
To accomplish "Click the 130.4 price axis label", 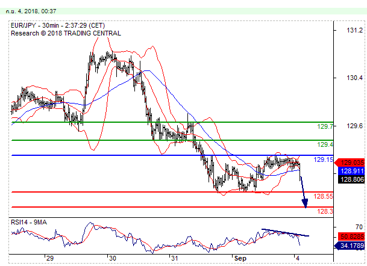I will tap(354, 78).
